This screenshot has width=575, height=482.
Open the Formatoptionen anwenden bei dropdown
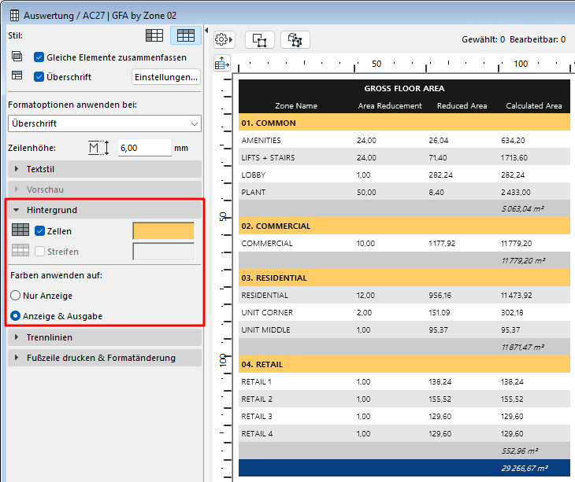(104, 123)
